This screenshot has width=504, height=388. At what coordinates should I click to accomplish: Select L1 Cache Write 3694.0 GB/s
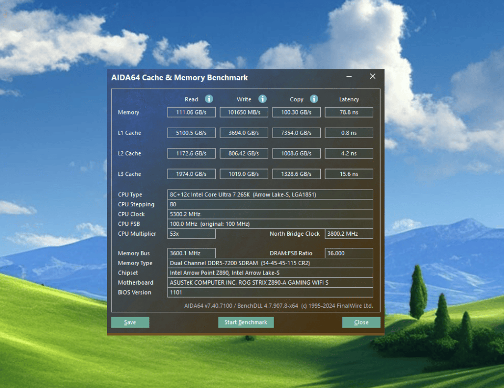click(244, 133)
